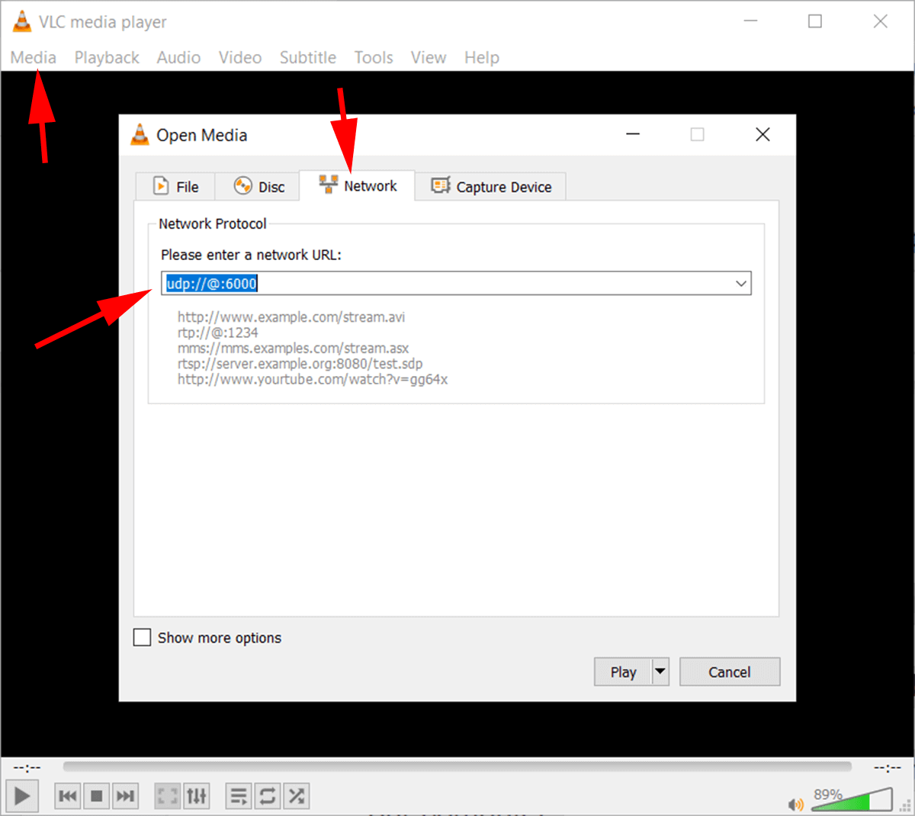Close the VLC media player window
The image size is (915, 816).
(x=881, y=21)
